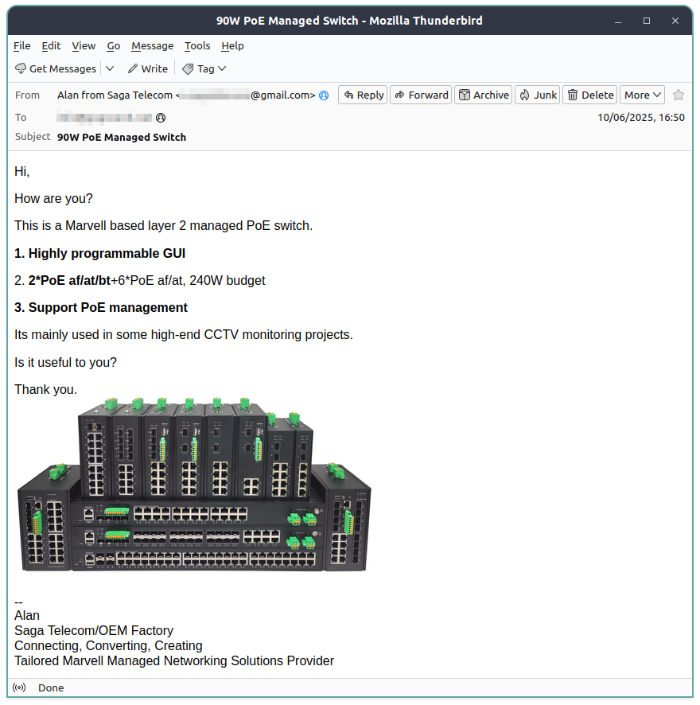Click the connection status icon in status bar
Image resolution: width=700 pixels, height=705 pixels.
(20, 687)
